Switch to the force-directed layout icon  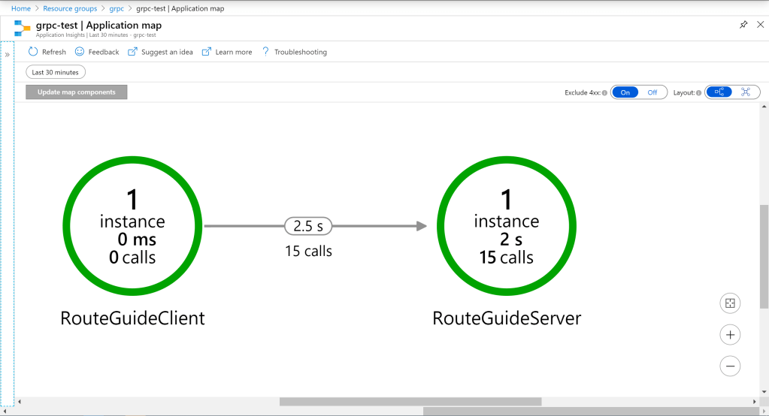[746, 92]
